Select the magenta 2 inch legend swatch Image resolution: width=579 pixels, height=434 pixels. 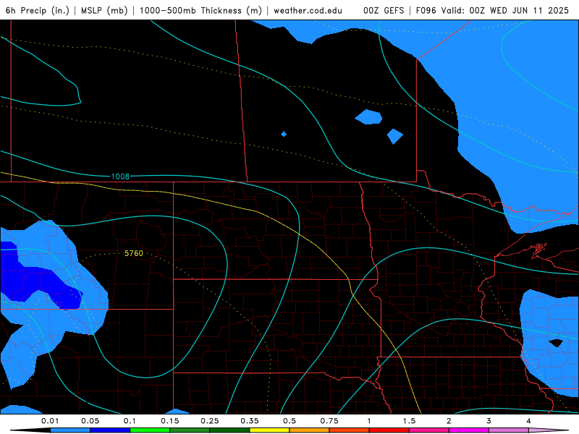pos(469,430)
